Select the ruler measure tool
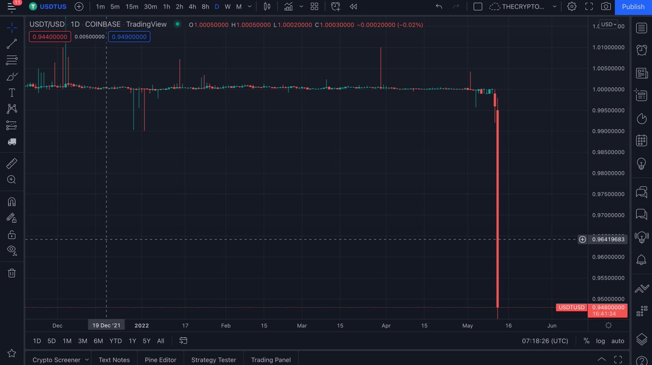The image size is (652, 365). 11,163
